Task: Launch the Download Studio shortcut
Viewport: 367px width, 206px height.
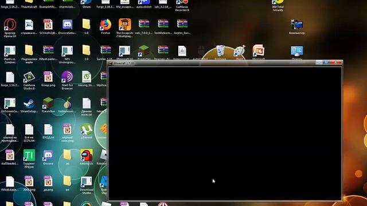Action: point(87,182)
